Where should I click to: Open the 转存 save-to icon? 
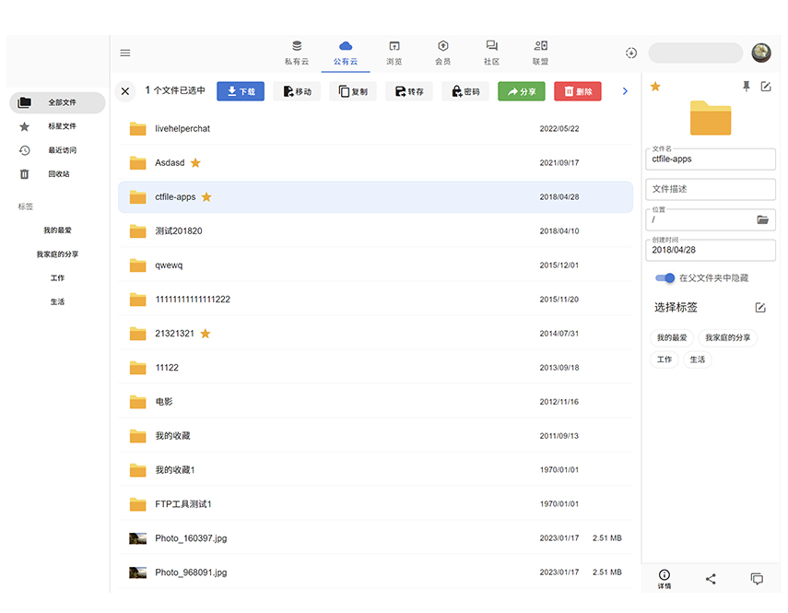coord(408,91)
